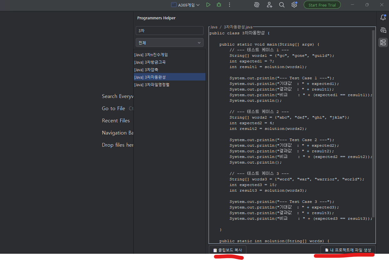The width and height of the screenshot is (389, 260).
Task: Click the search field containing 3차
Action: [169, 31]
